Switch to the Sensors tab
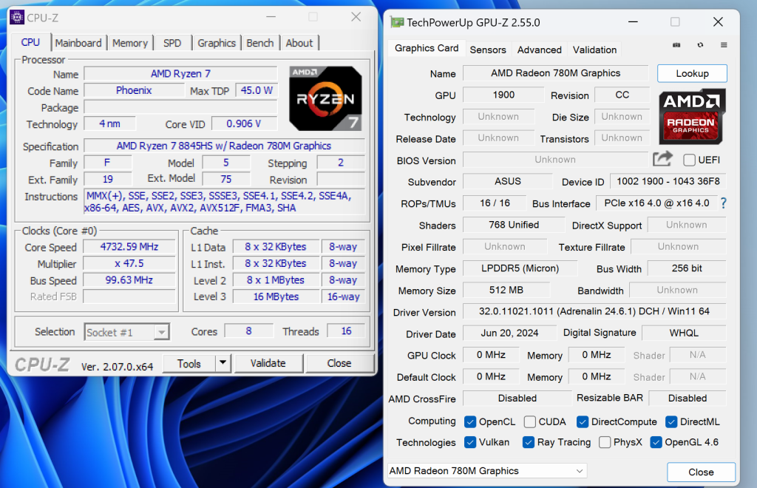Screen dimensions: 757x488 click(488, 50)
